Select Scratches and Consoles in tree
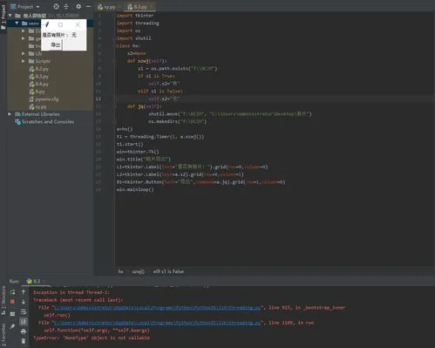 [48, 122]
